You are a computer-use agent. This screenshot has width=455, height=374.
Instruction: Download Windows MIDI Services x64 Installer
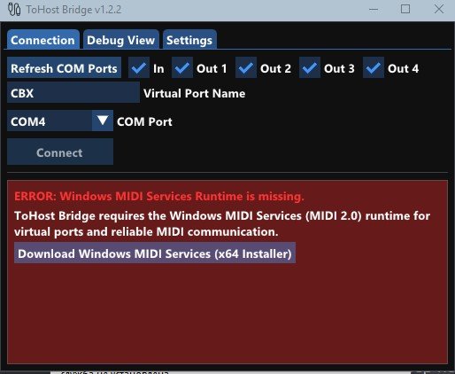pyautogui.click(x=155, y=253)
